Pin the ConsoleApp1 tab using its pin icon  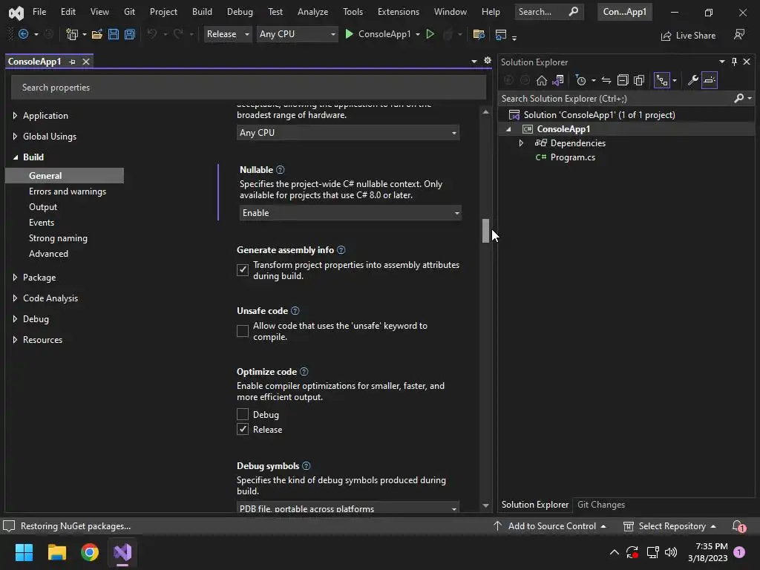[72, 62]
